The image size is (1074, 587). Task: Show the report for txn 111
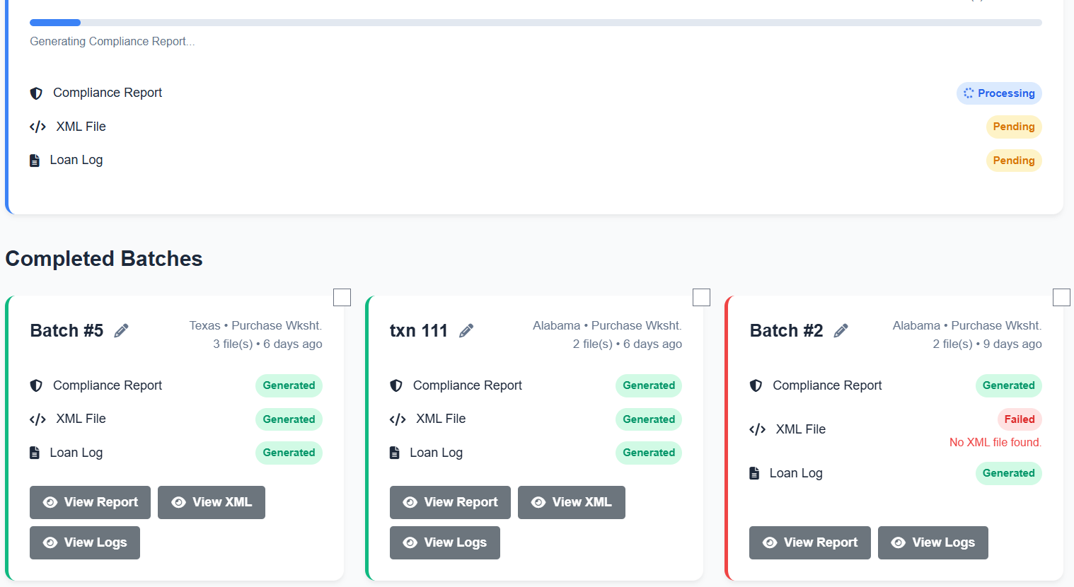[x=450, y=502]
